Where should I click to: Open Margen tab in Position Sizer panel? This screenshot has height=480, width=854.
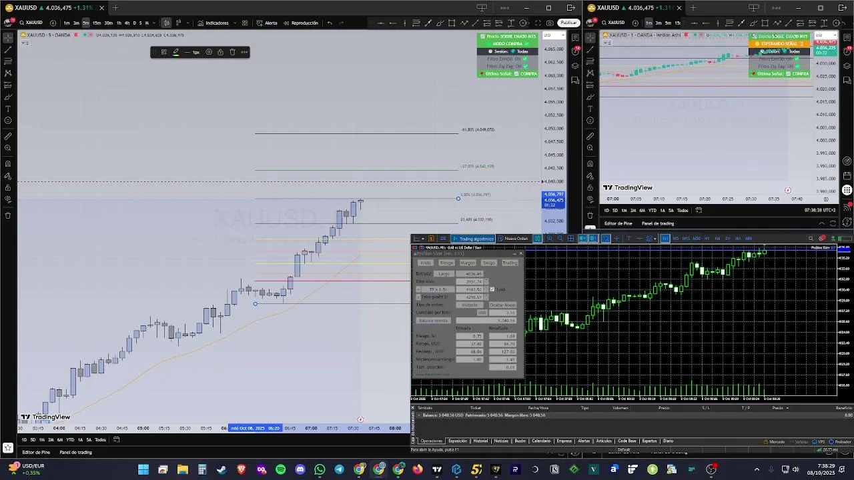468,263
